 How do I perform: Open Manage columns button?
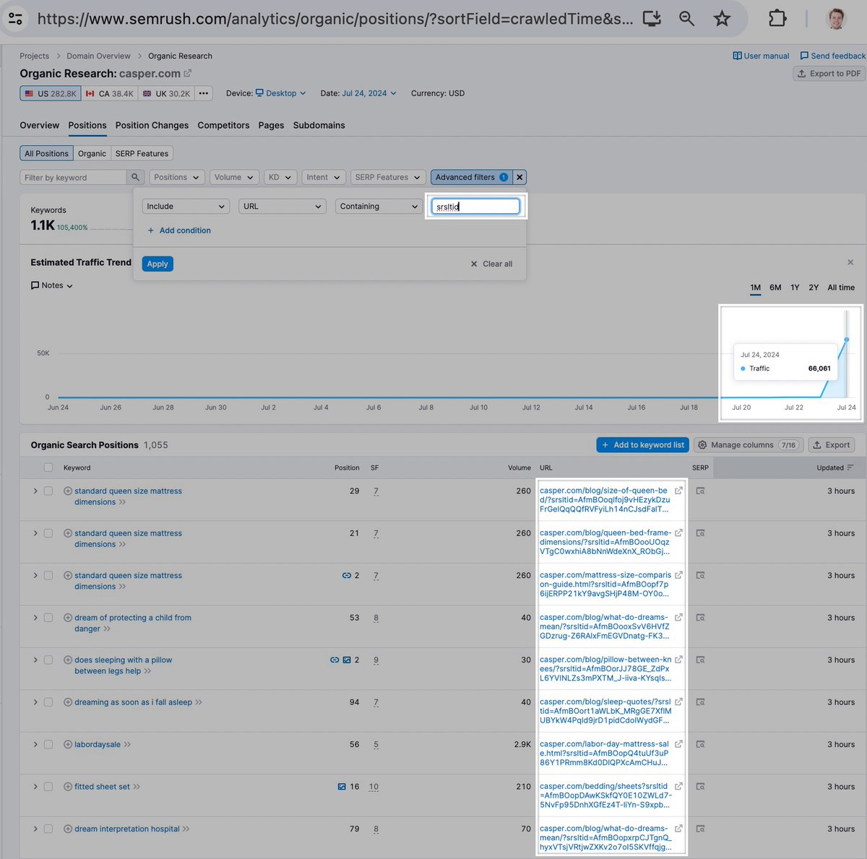click(x=748, y=445)
